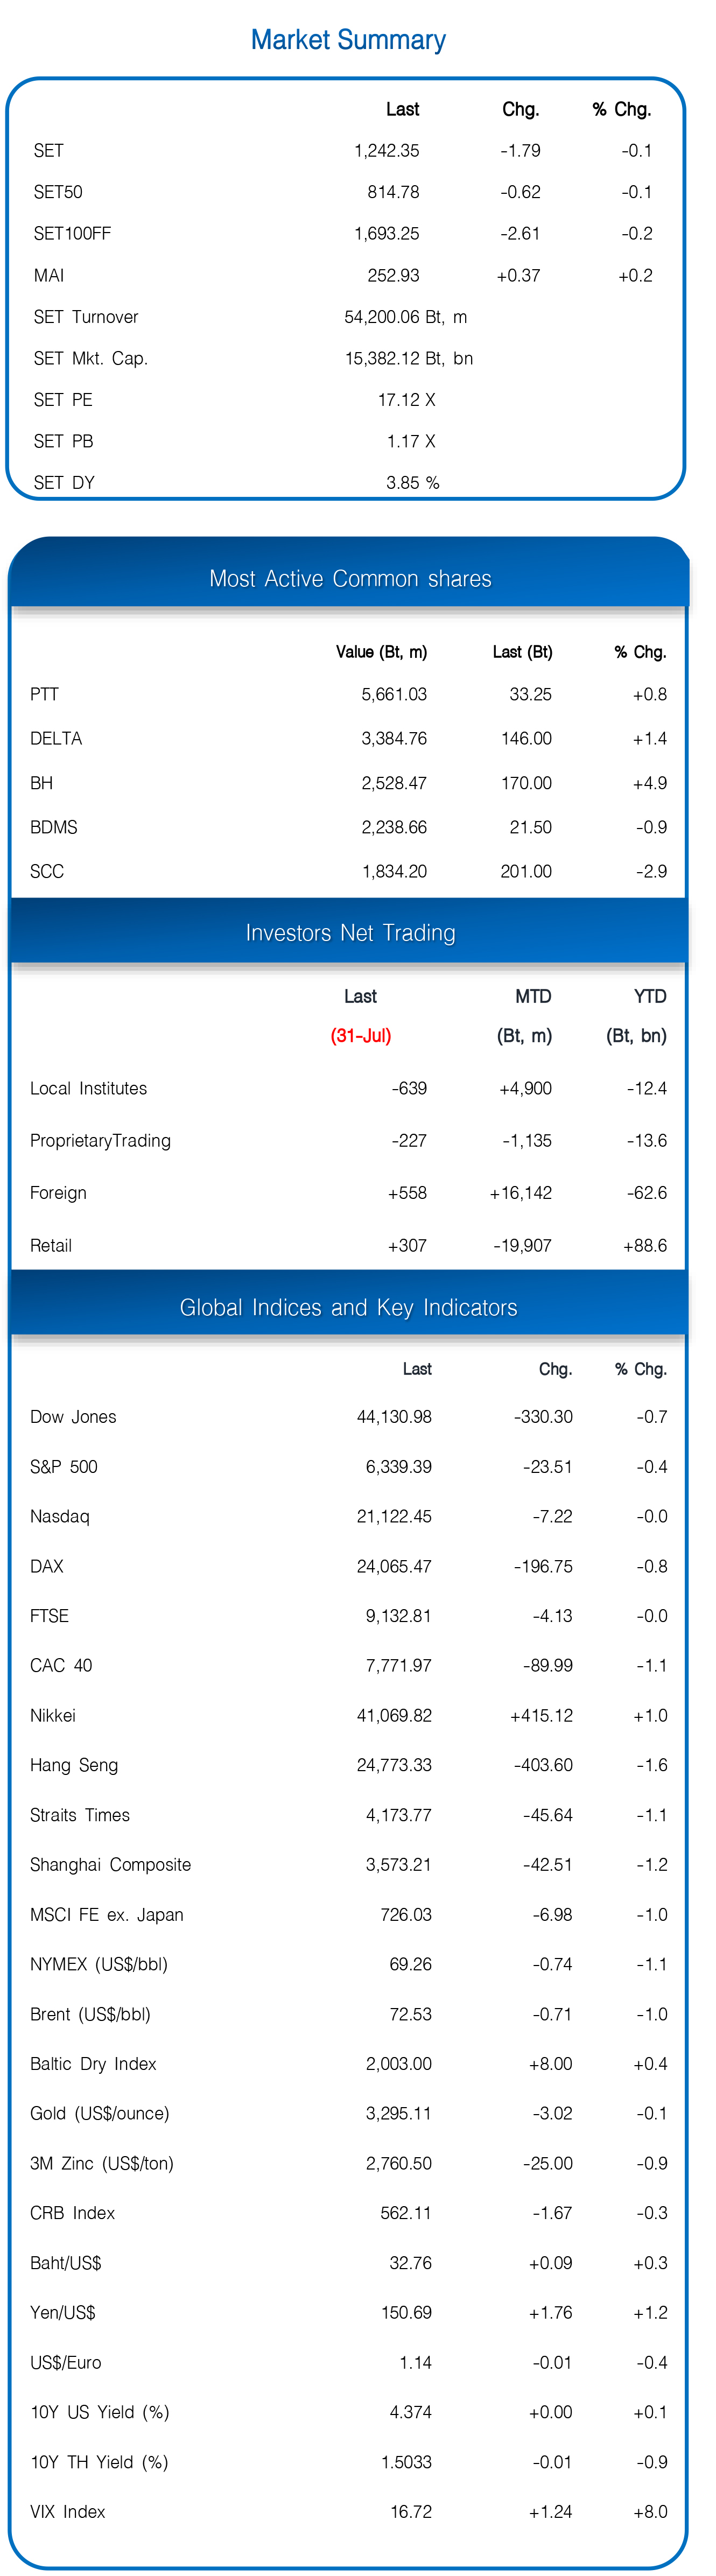Screen dimensions: 716x2576
Task: Click the VIX Index label
Action: pos(67,2511)
